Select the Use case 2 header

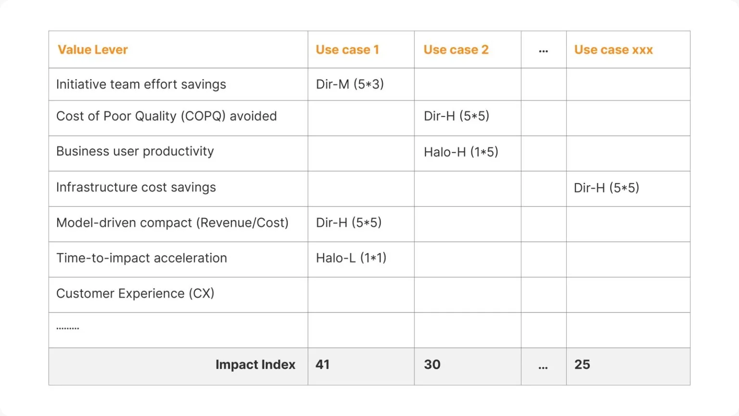tap(456, 50)
